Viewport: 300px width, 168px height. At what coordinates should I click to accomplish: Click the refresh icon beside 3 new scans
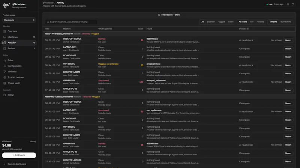coord(159,15)
